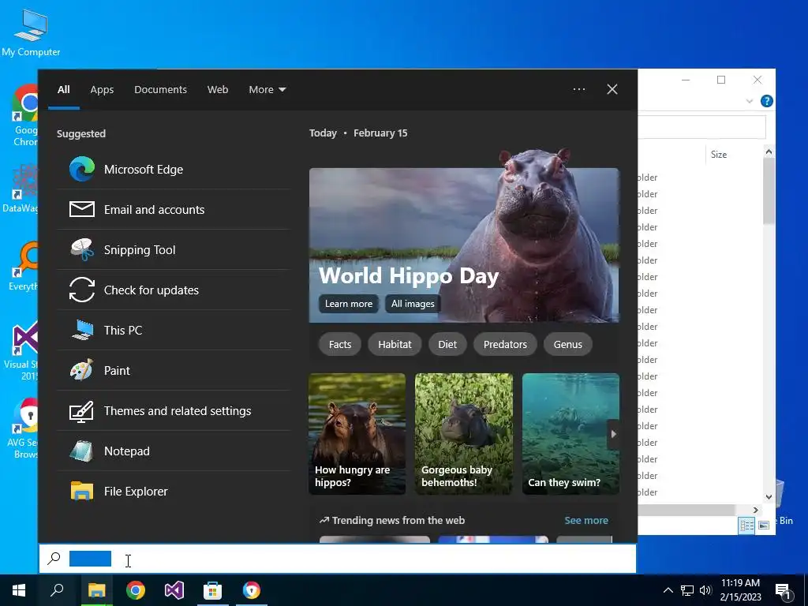
Task: Expand the More dropdown menu
Action: coord(267,89)
